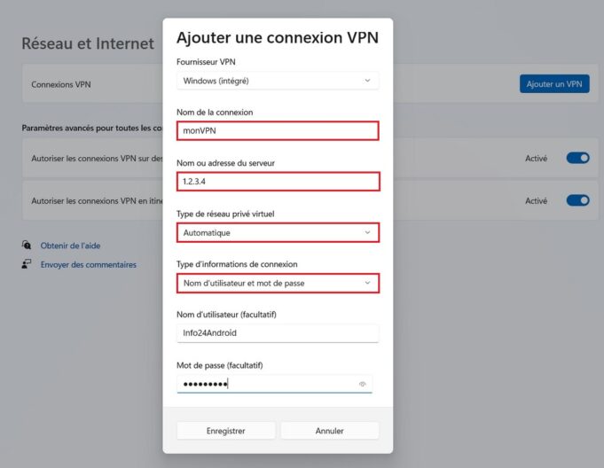This screenshot has height=468, width=604.
Task: Click the Mot de passe field
Action: click(266, 384)
